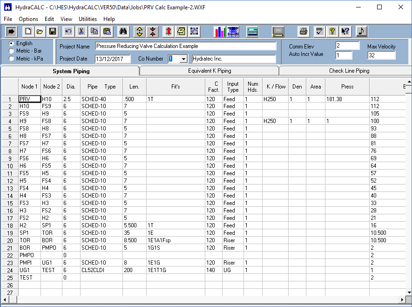The image size is (412, 307).
Task: Select the PRV cell in row 1
Action: [x=29, y=99]
